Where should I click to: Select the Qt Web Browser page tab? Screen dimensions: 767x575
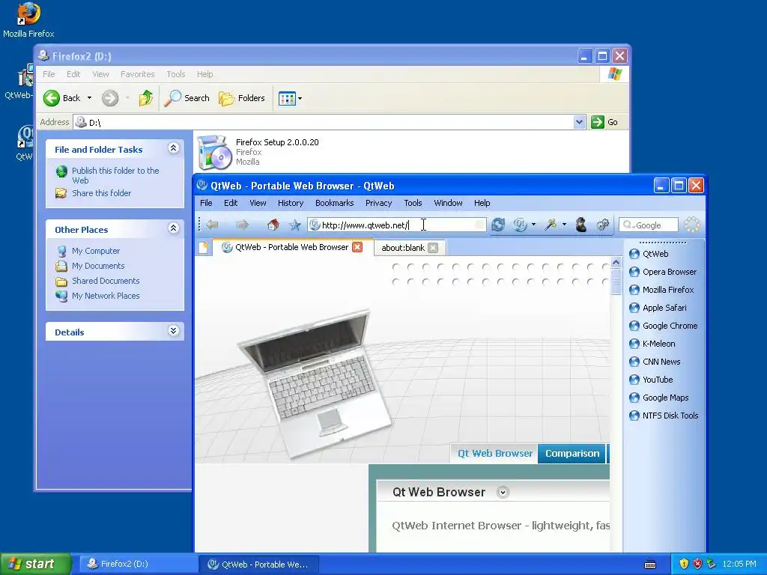(x=494, y=453)
